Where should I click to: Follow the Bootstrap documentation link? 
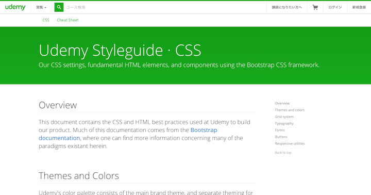[x=204, y=130]
